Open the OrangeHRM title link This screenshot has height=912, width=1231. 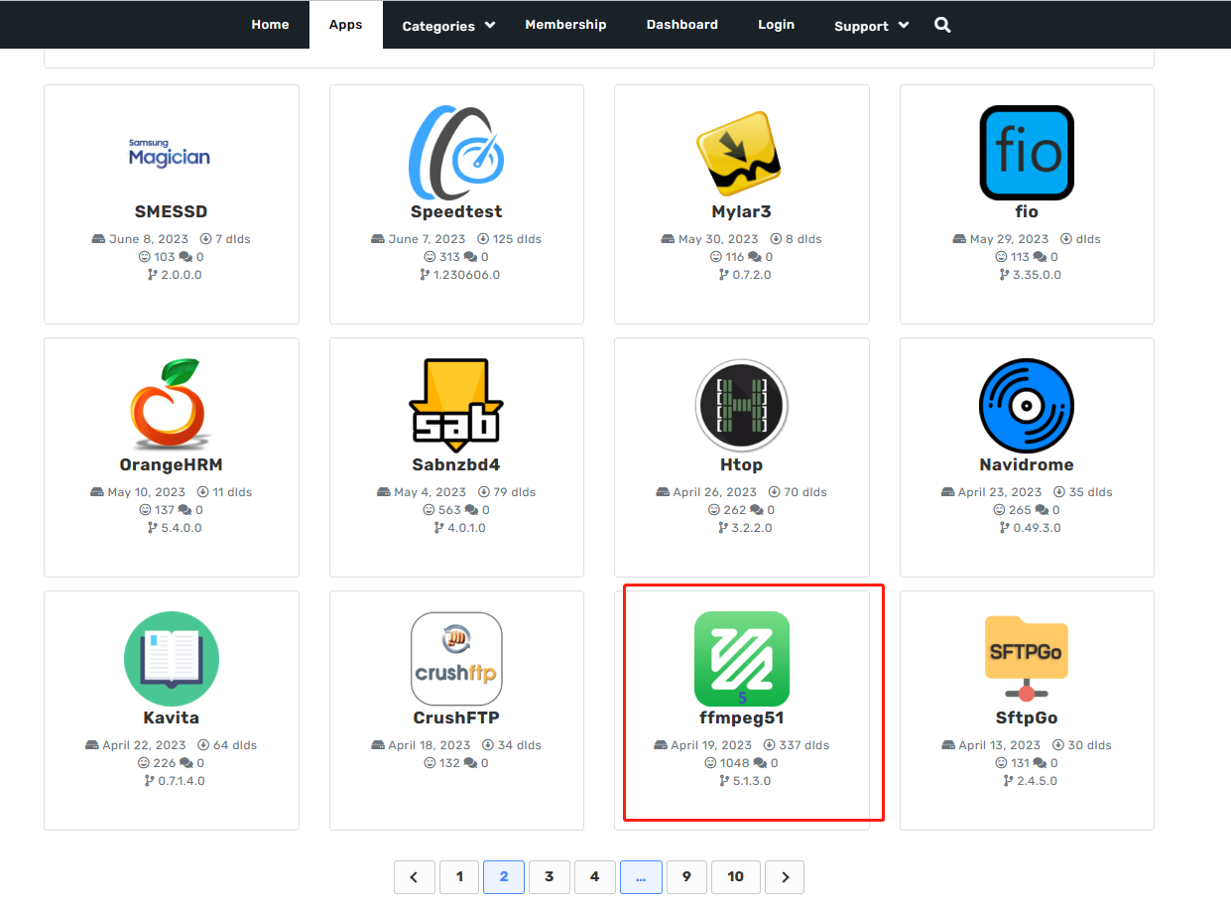click(171, 464)
